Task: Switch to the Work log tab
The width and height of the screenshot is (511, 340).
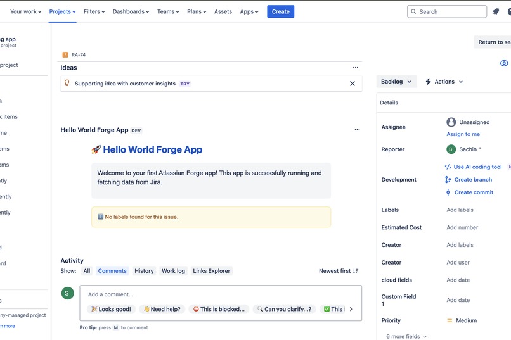Action: click(173, 271)
